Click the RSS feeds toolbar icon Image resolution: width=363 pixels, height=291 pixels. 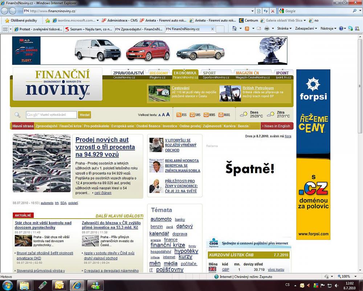pos(247,28)
